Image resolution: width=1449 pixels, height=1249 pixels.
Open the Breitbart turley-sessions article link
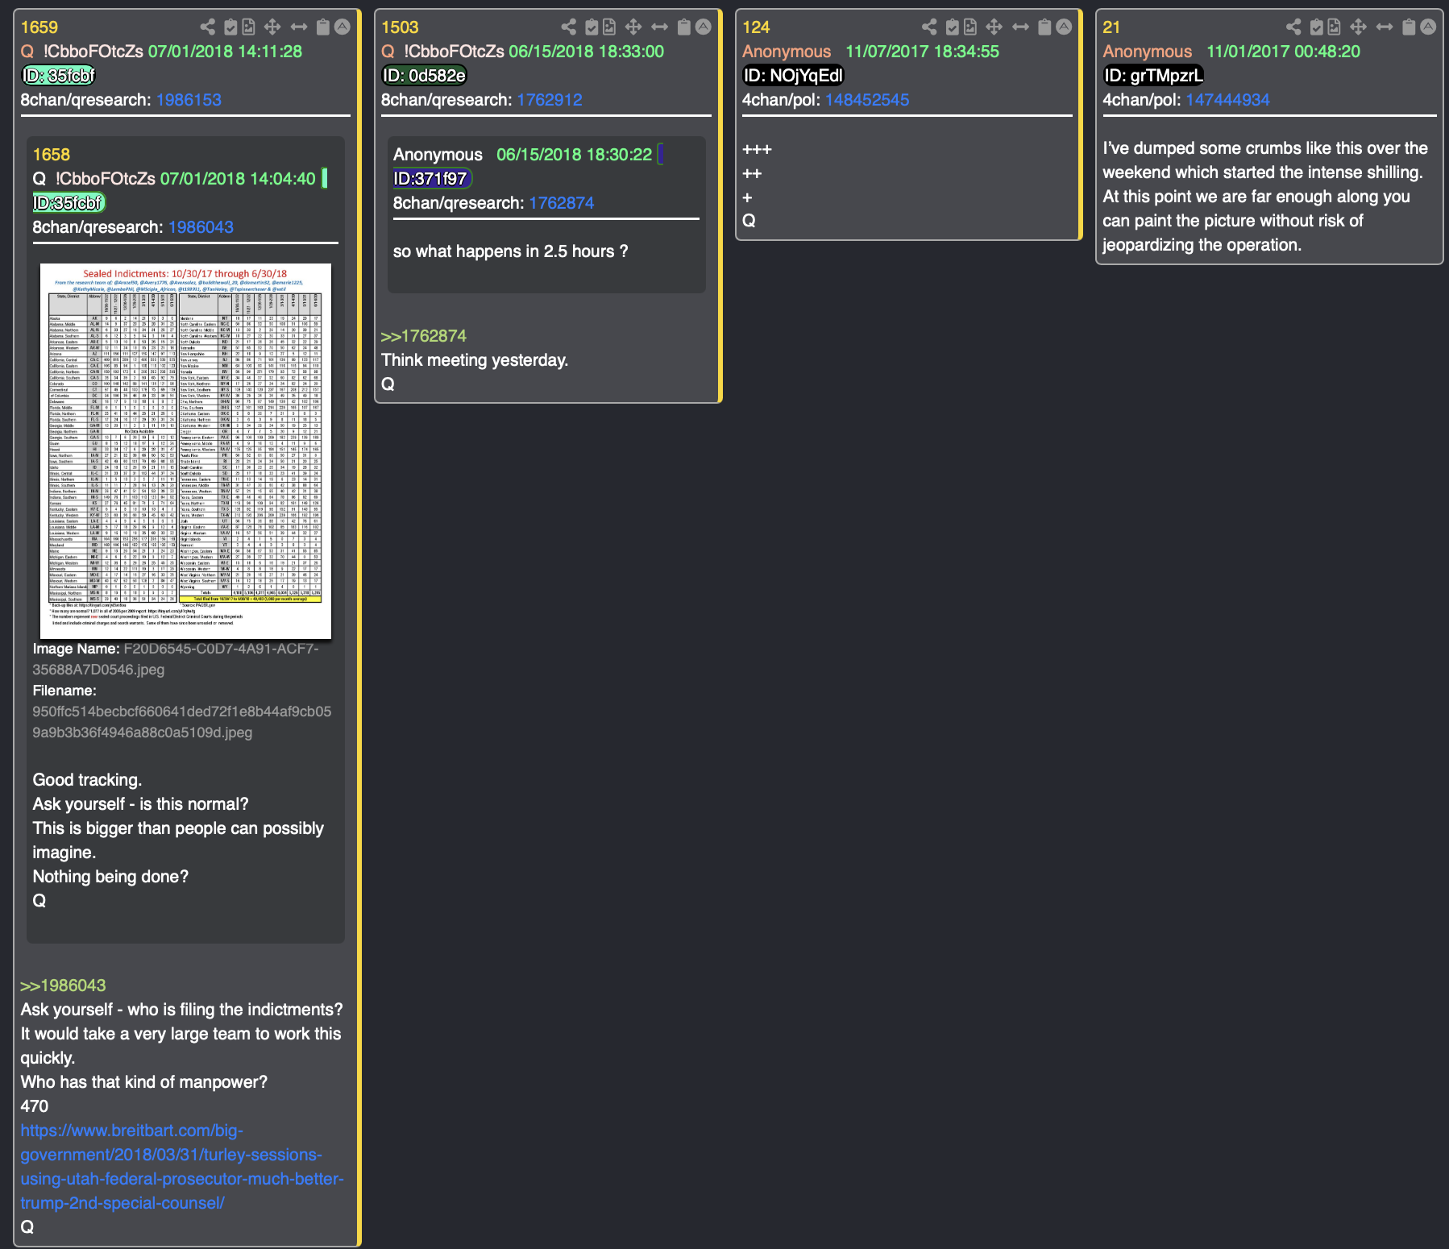pos(182,1167)
